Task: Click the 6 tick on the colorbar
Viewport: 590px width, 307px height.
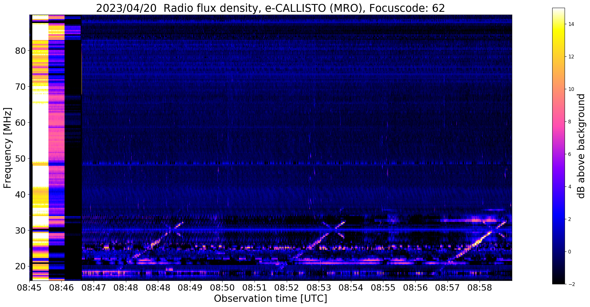Action: coord(570,154)
